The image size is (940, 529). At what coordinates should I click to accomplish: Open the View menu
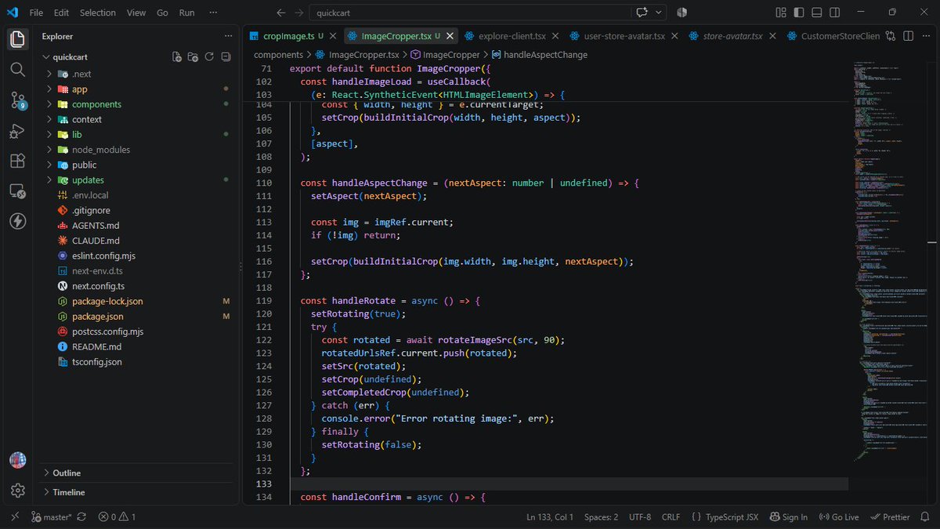(136, 13)
